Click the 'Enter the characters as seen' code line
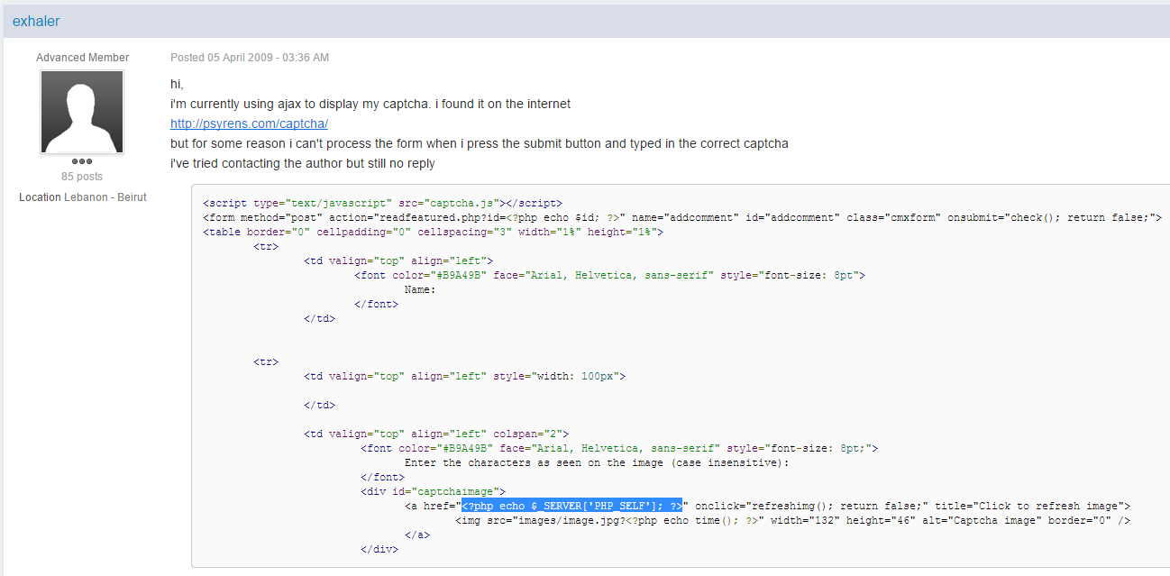Screen dimensions: 1170x576 coord(597,462)
